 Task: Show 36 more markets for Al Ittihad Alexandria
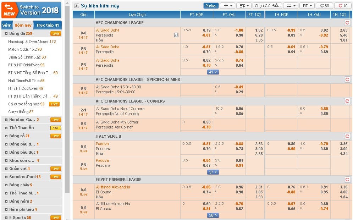click(x=213, y=215)
